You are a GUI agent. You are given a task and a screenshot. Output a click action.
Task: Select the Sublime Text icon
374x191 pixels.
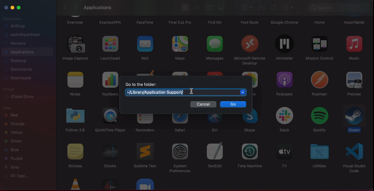145,152
